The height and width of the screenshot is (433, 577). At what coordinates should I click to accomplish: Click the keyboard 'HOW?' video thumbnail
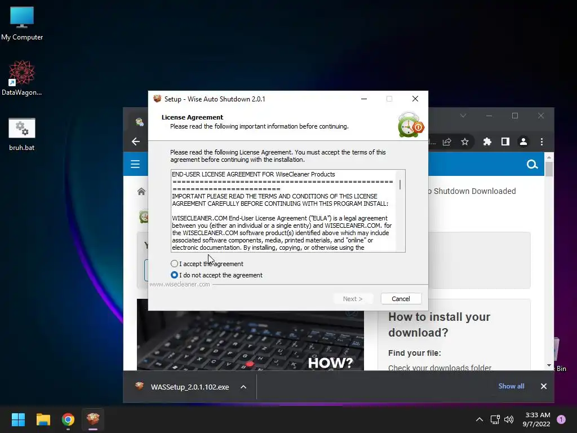tap(250, 340)
